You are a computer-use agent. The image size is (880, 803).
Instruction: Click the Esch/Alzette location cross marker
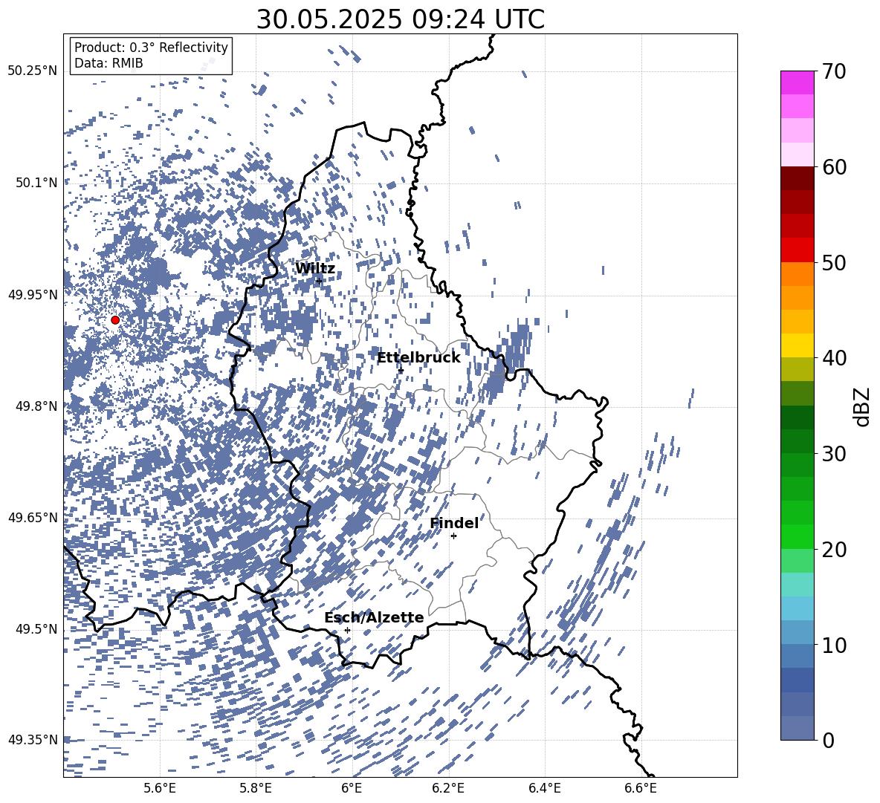pos(347,630)
